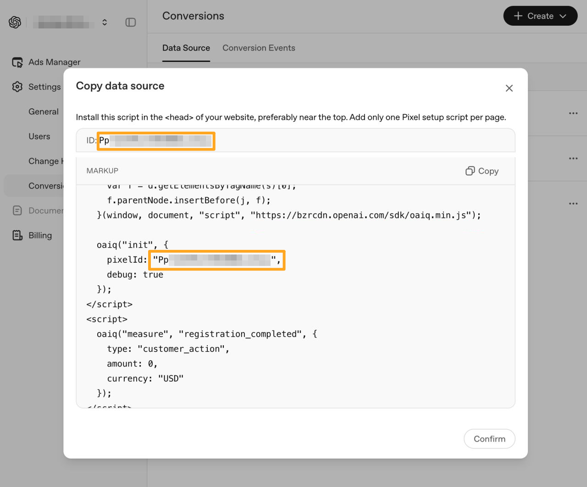Switch to the Conversion Events tab
The width and height of the screenshot is (587, 487).
(x=259, y=48)
